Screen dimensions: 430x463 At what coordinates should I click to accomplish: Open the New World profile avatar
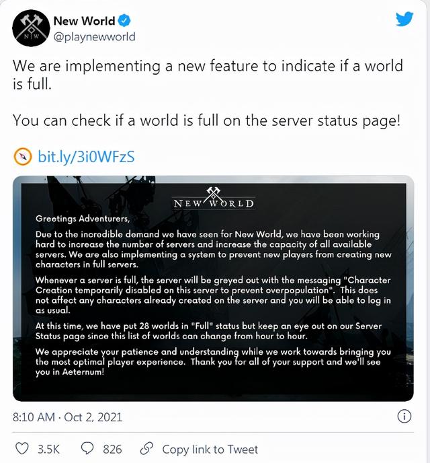pos(31,28)
